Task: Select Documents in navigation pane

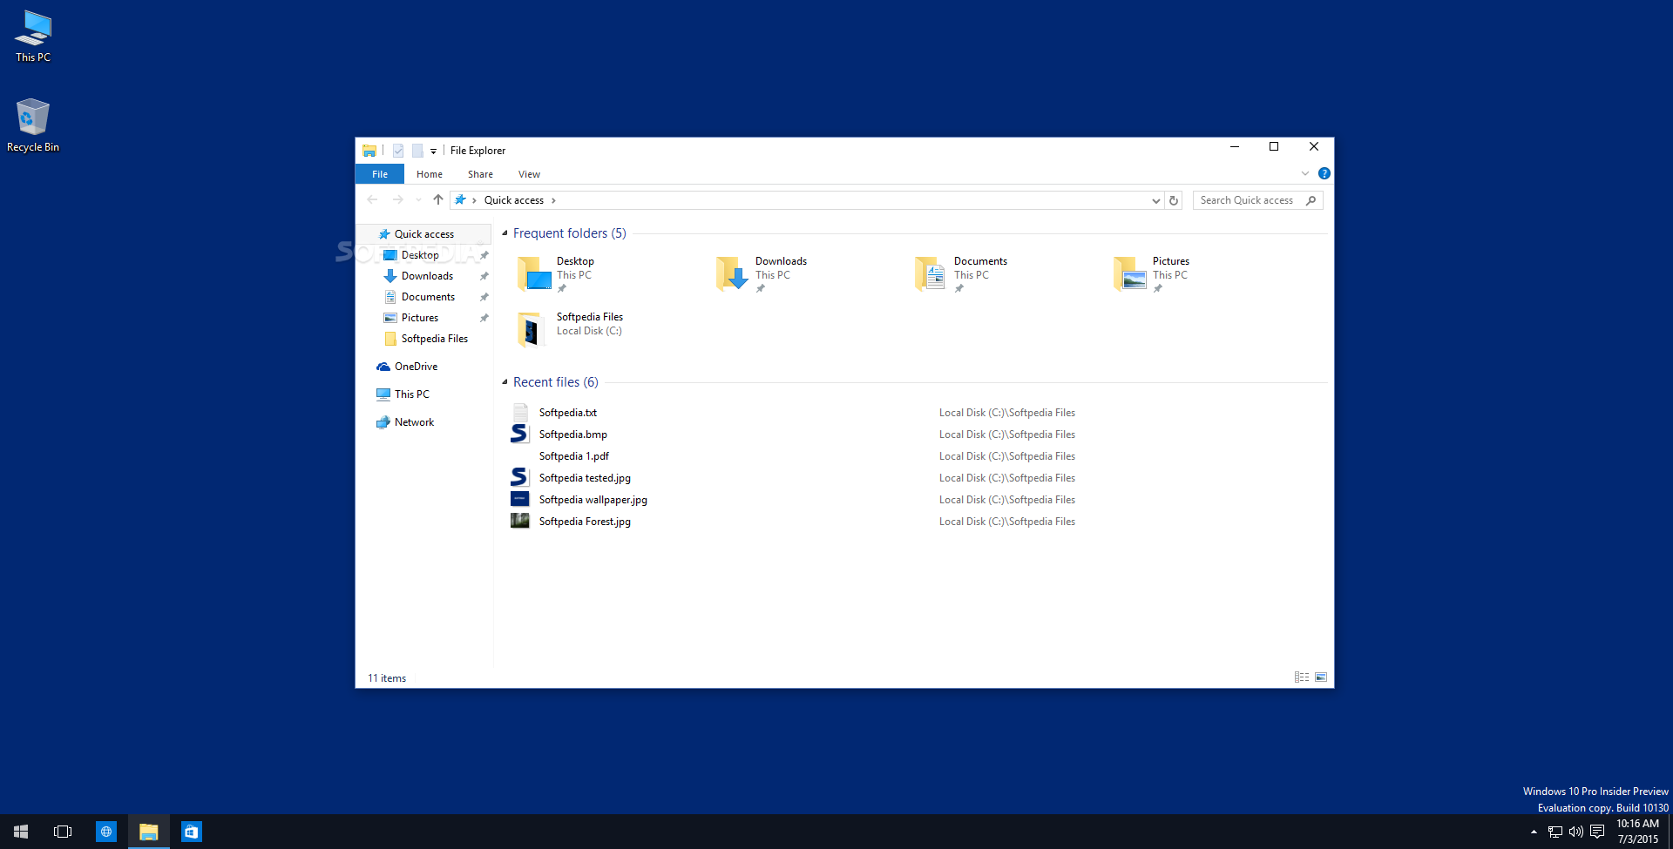Action: [428, 297]
